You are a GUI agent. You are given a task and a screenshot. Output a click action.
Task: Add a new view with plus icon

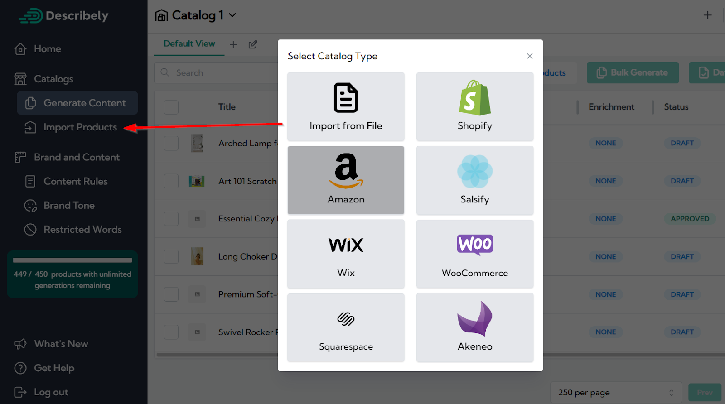[233, 44]
